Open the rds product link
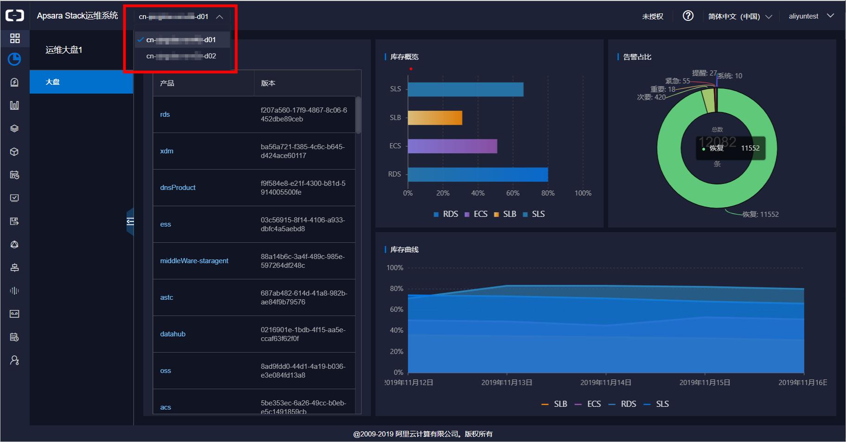Image resolution: width=846 pixels, height=442 pixels. (x=165, y=114)
